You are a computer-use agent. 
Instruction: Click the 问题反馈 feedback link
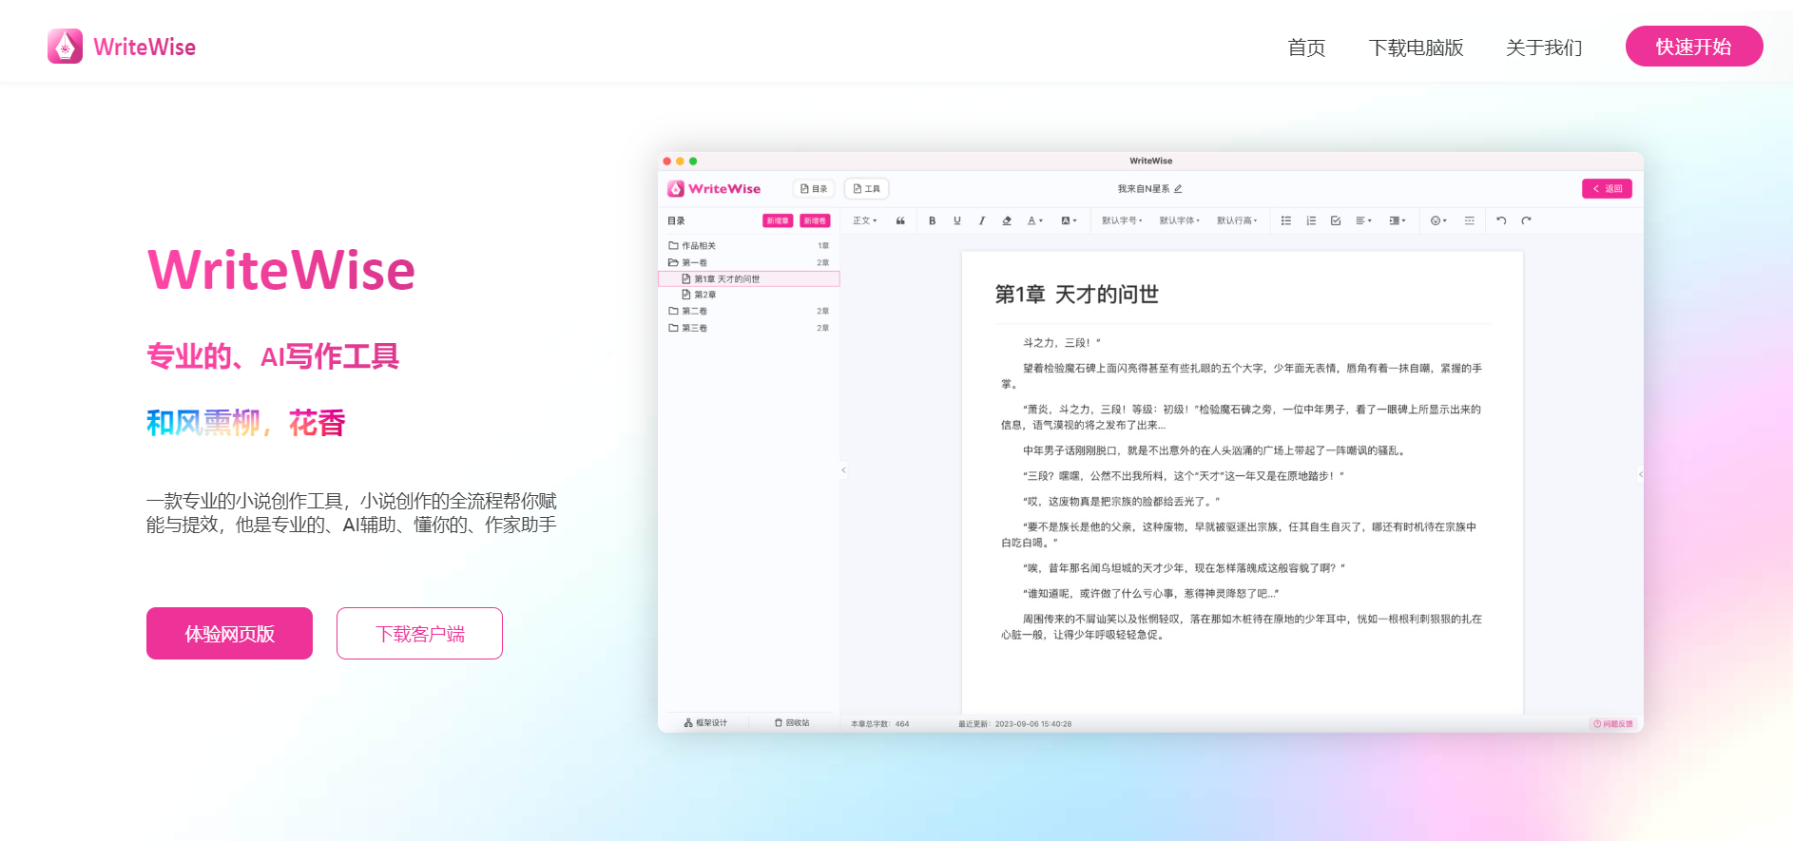1613,724
